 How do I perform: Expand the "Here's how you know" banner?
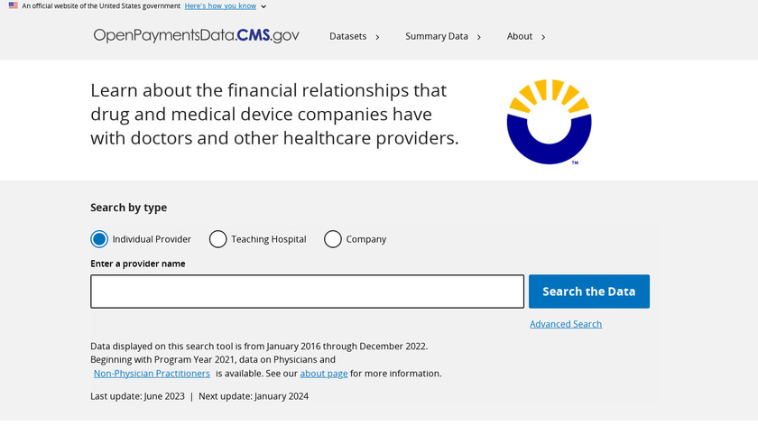[x=225, y=5]
